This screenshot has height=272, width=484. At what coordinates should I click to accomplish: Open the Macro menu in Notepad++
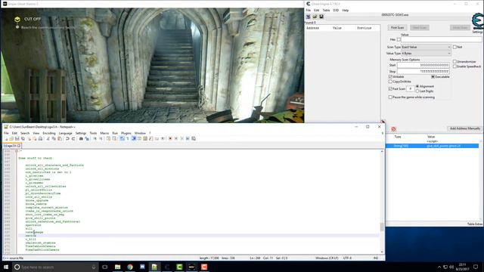pyautogui.click(x=104, y=133)
